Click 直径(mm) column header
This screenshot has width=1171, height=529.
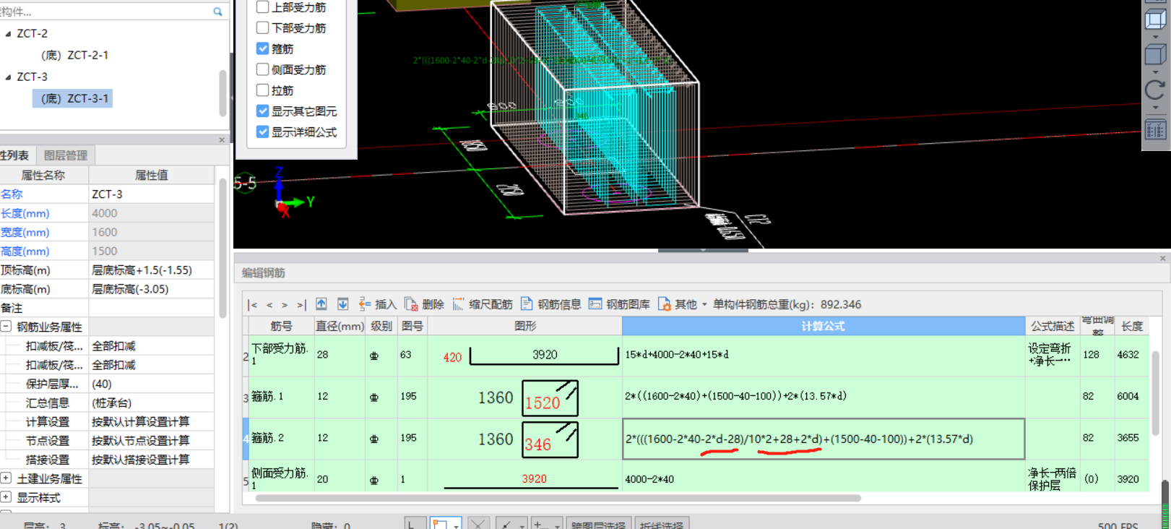(340, 326)
